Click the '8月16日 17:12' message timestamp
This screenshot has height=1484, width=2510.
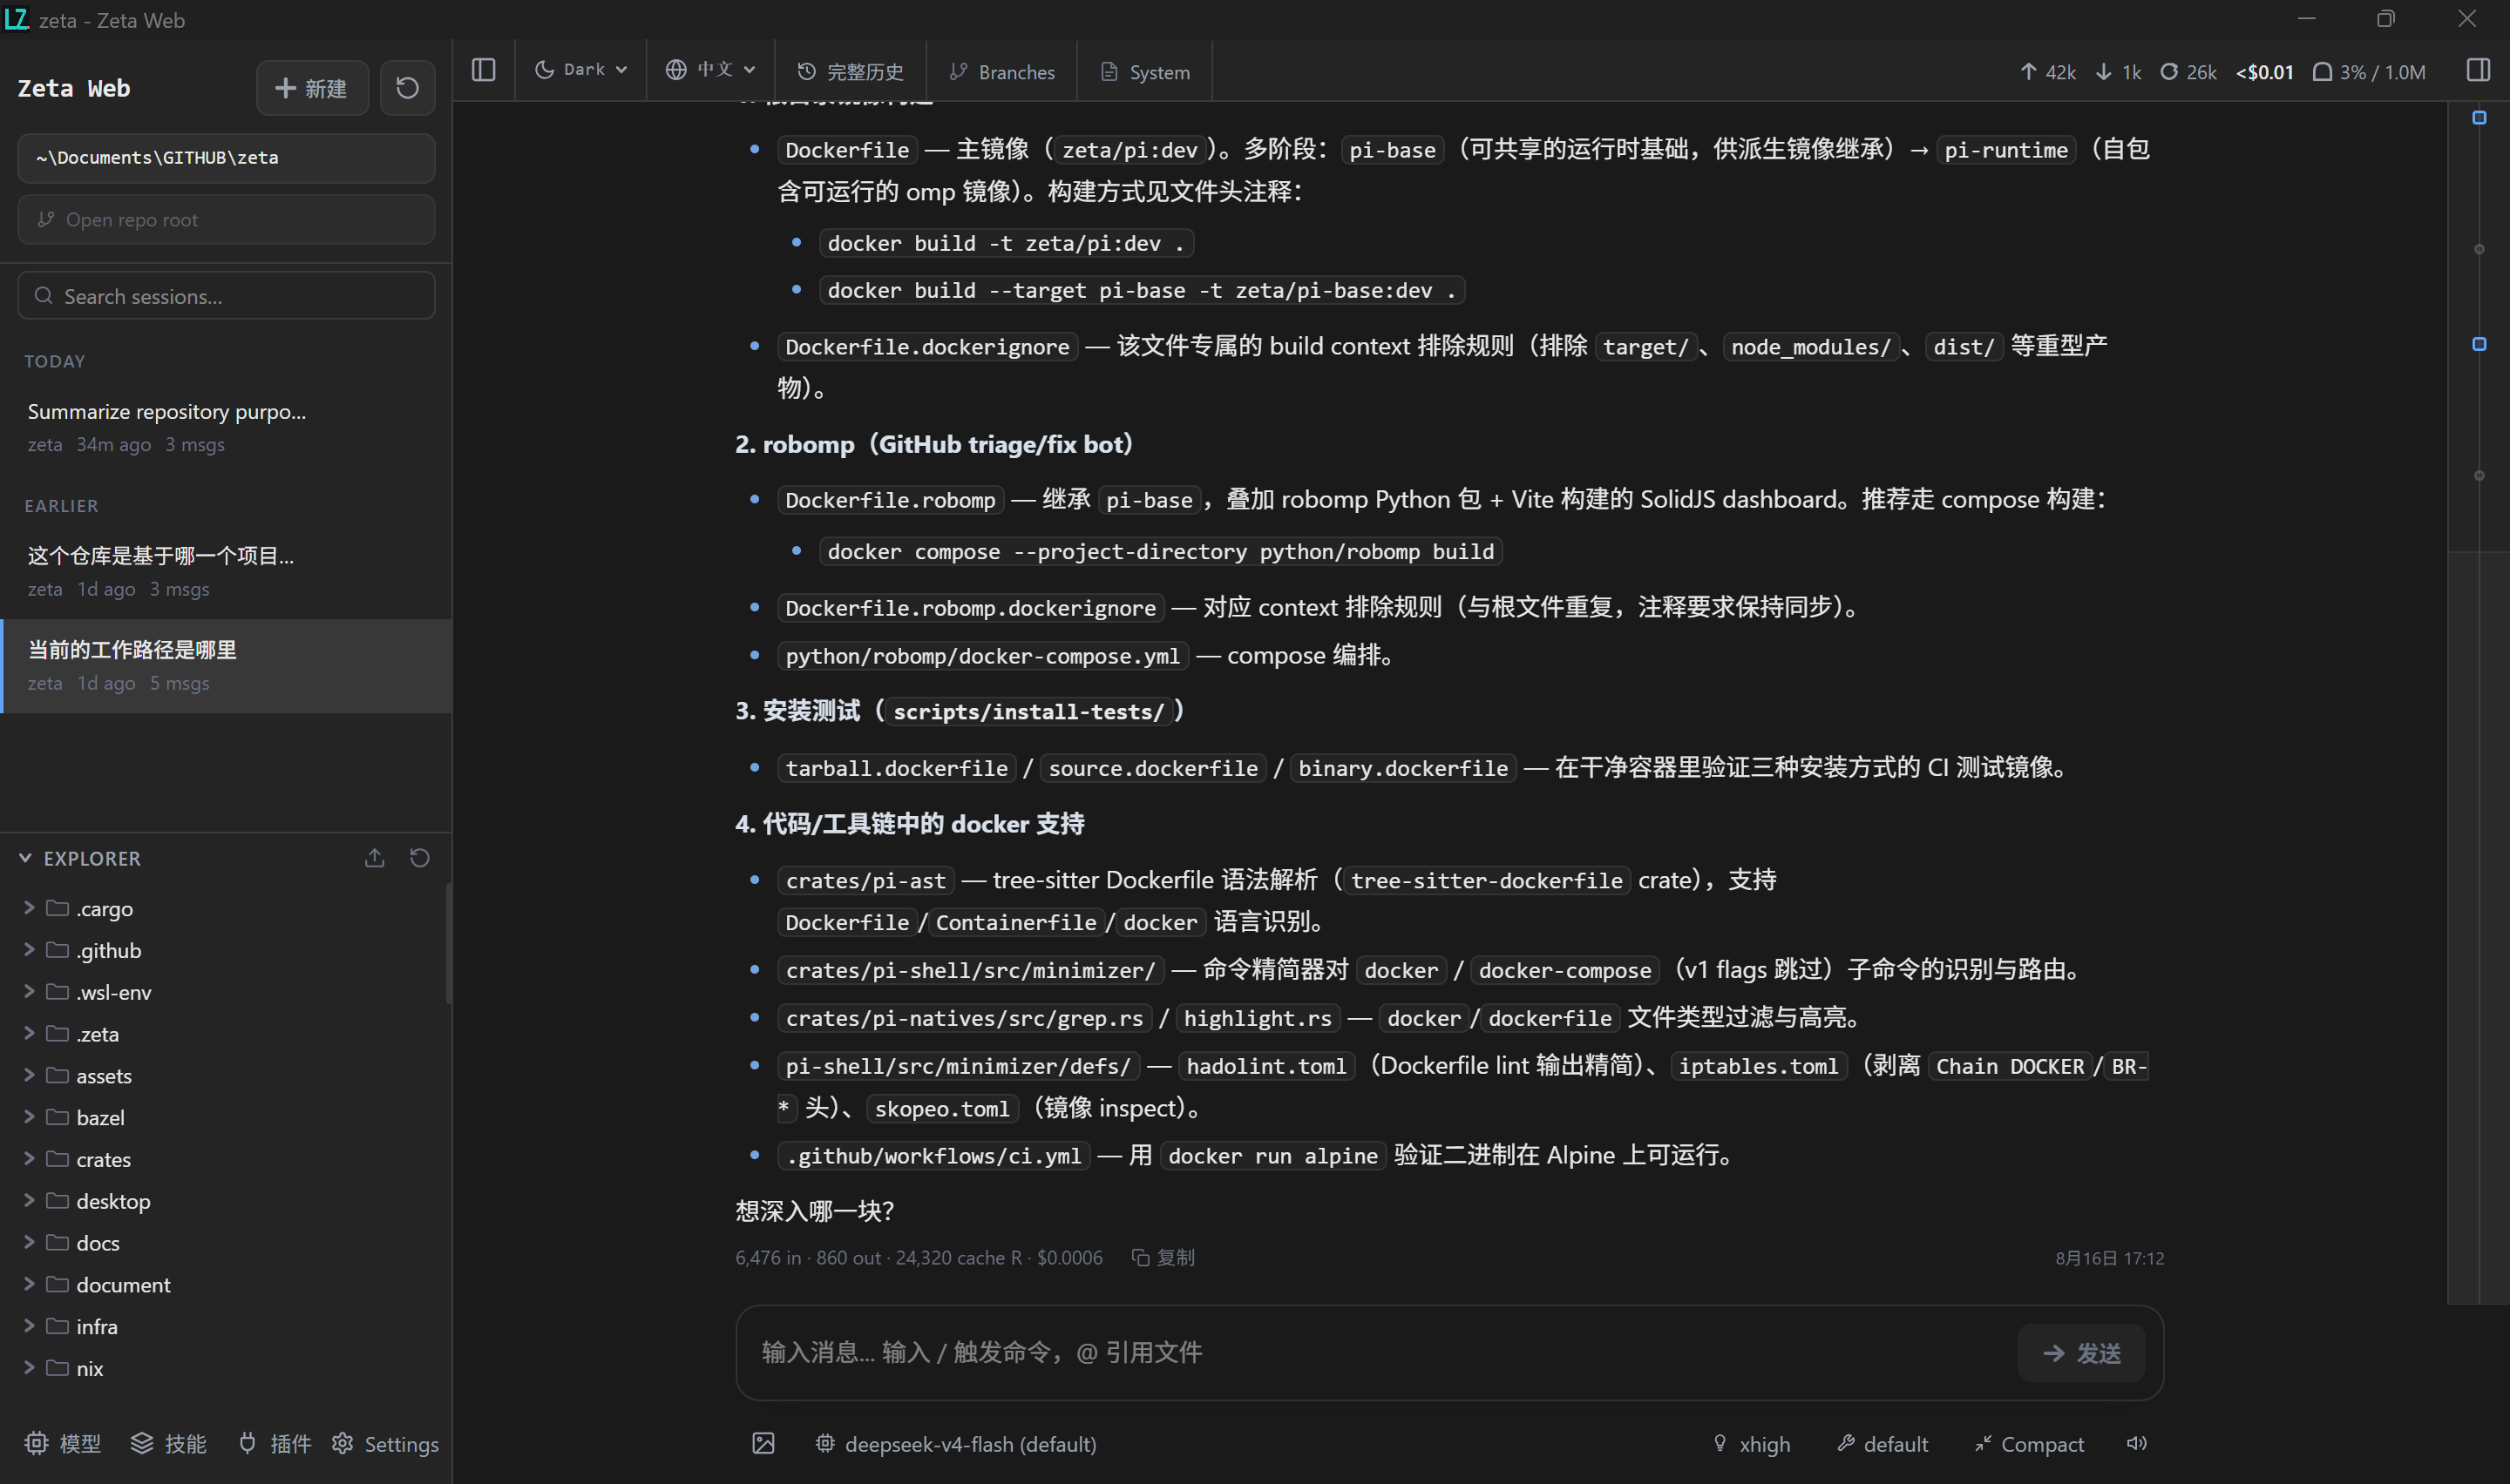(x=2109, y=1258)
